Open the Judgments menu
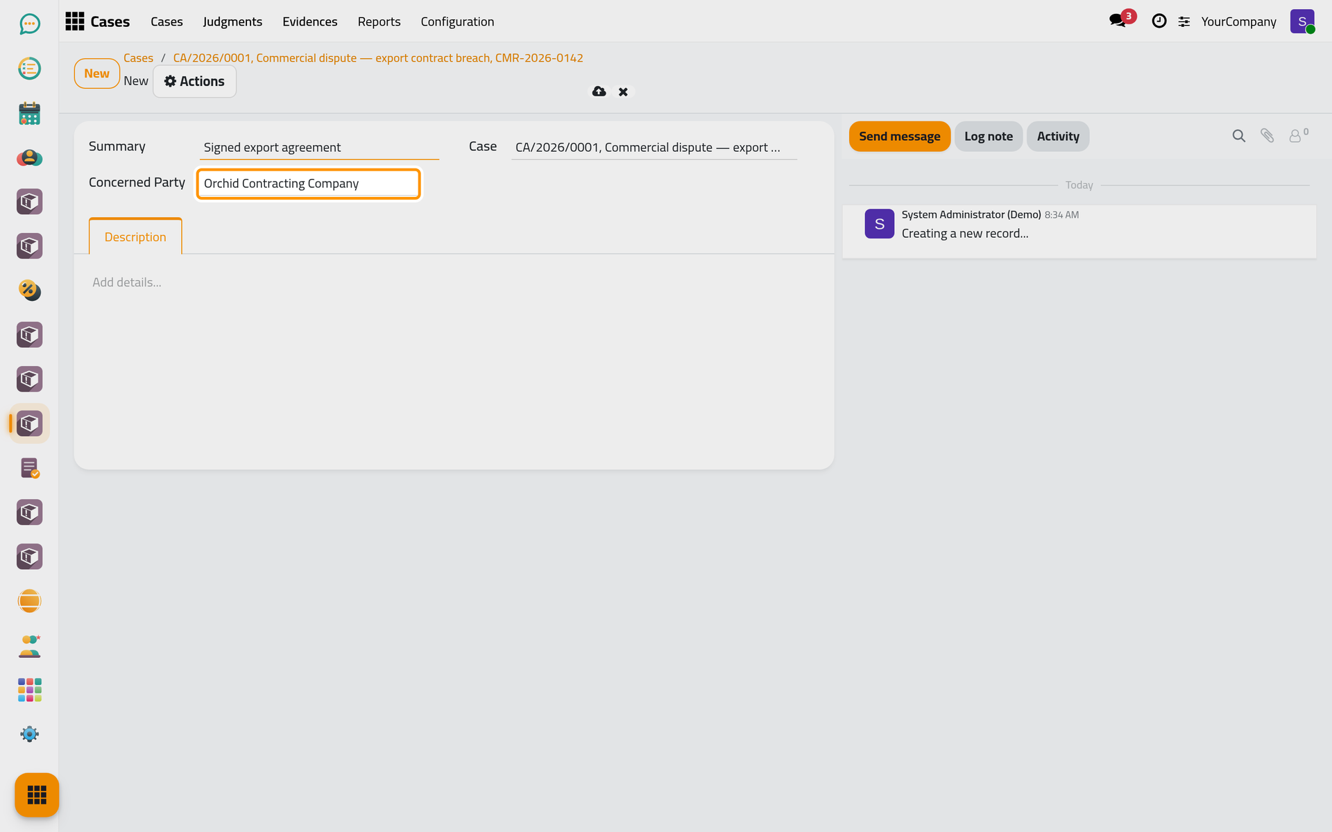 coord(232,21)
